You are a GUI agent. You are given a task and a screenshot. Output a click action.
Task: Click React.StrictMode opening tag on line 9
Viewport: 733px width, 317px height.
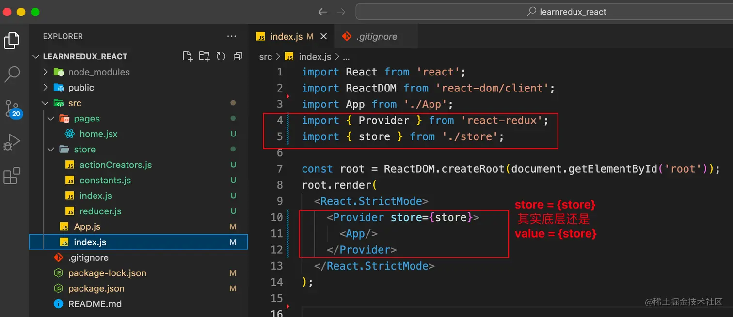tap(371, 201)
